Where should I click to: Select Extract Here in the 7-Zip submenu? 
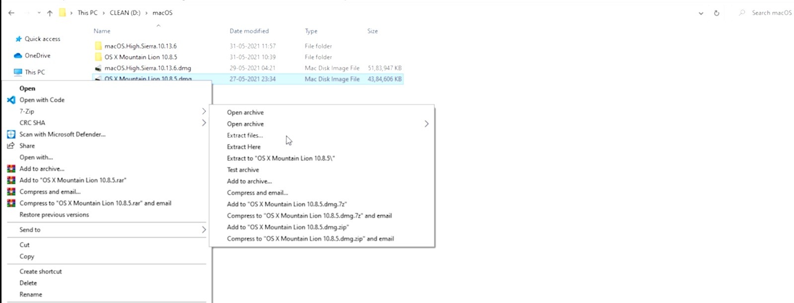[x=244, y=147]
